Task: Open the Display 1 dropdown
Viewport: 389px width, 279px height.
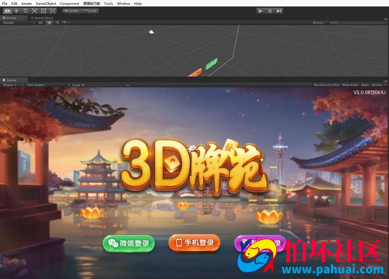Action: pyautogui.click(x=13, y=85)
